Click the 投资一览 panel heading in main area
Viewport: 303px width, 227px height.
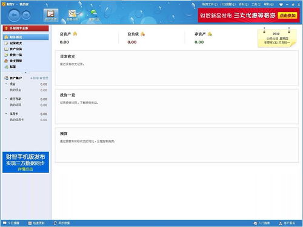point(67,95)
